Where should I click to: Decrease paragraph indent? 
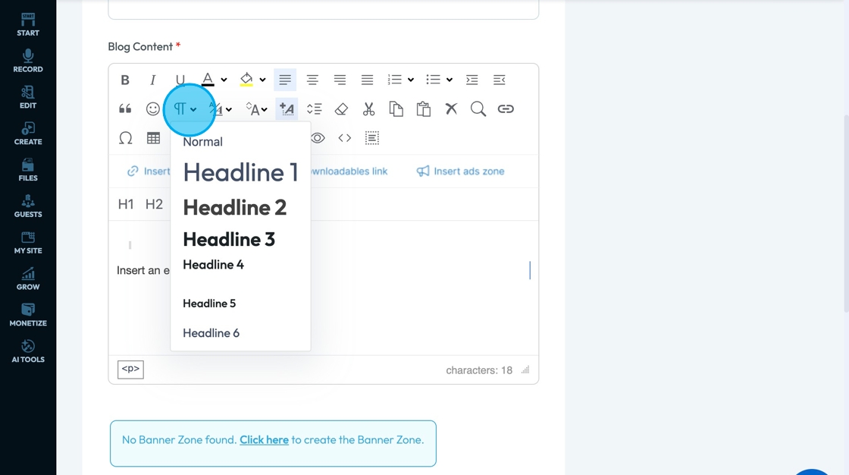tap(500, 80)
